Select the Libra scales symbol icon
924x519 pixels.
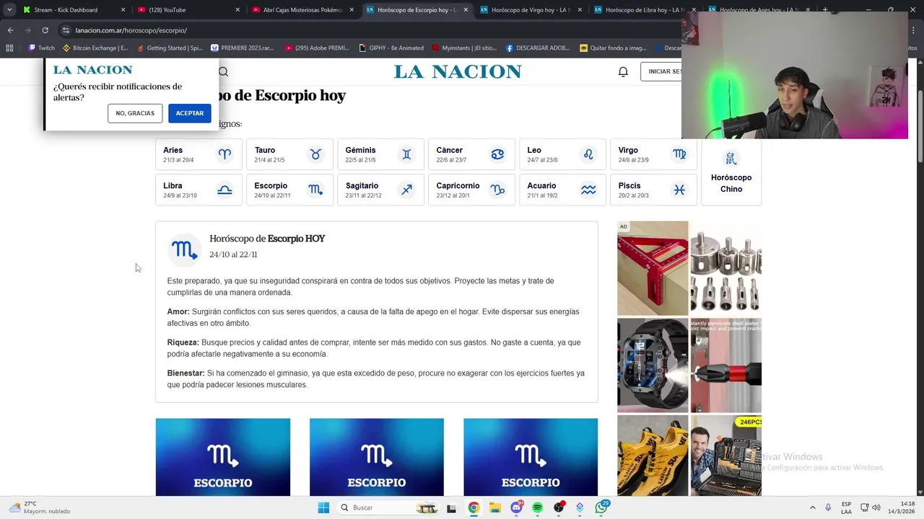tap(225, 190)
